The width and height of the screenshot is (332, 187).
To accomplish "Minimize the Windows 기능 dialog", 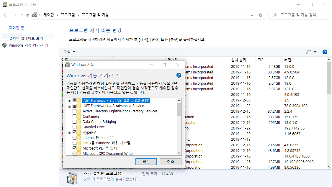I will [x=151, y=65].
